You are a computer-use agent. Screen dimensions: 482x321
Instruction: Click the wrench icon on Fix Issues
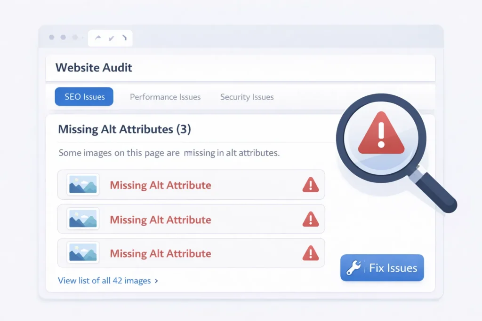click(x=354, y=268)
